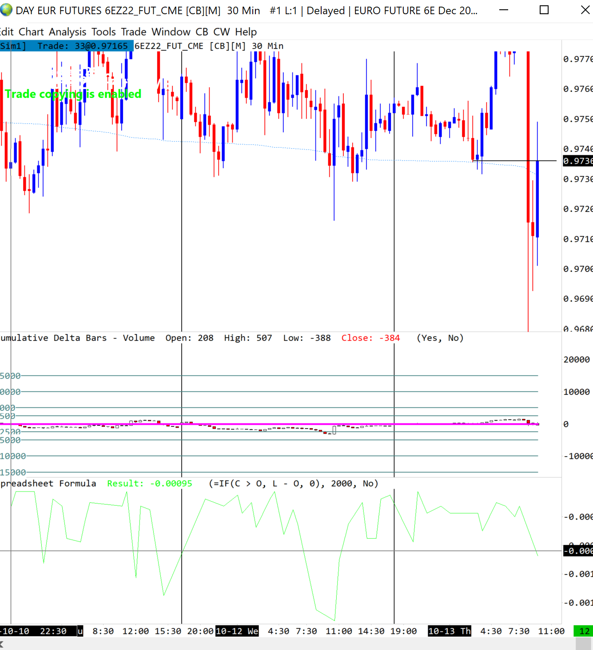Open the Window menu
Viewport: 593px width, 650px height.
171,32
